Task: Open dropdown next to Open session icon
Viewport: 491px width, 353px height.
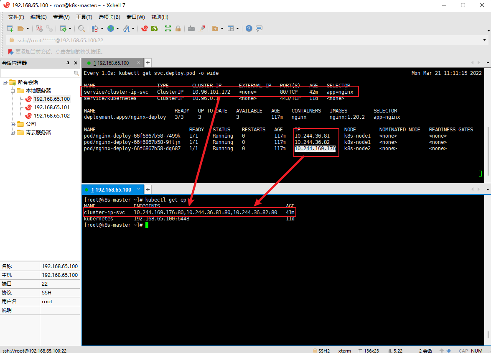Action: coord(28,28)
